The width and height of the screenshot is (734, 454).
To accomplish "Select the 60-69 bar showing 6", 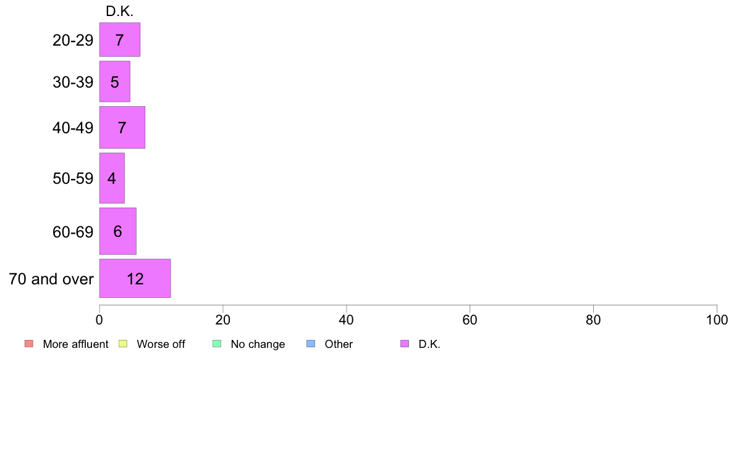I will coord(118,231).
